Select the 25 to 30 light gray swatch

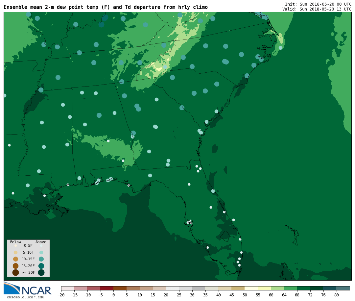[x=186, y=288]
